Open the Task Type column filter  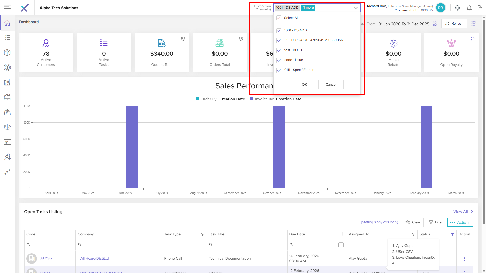pos(202,234)
